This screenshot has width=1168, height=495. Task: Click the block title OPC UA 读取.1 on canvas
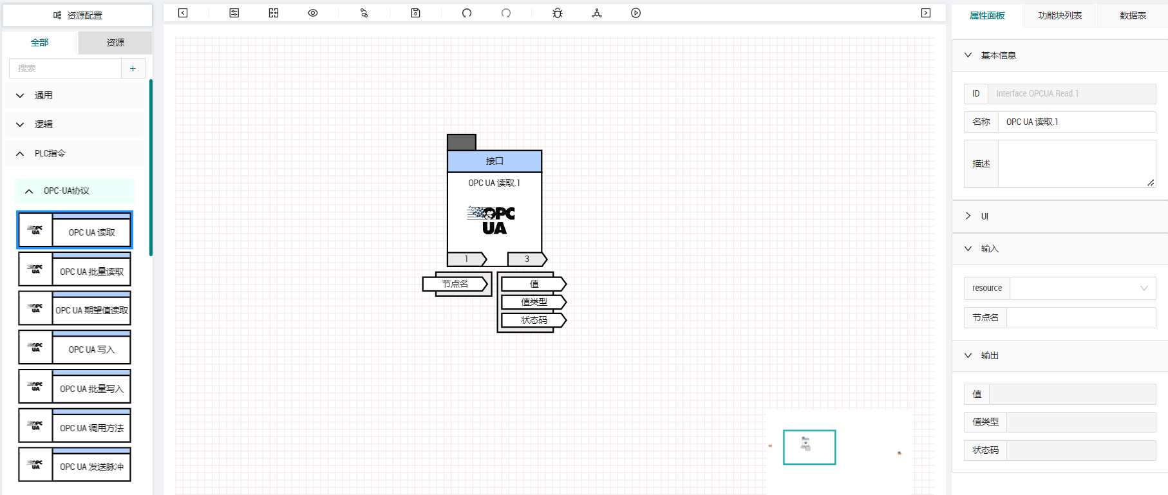[494, 183]
